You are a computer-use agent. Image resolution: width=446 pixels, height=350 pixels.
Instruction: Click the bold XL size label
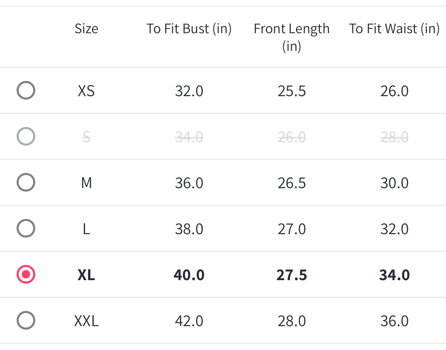pyautogui.click(x=86, y=275)
